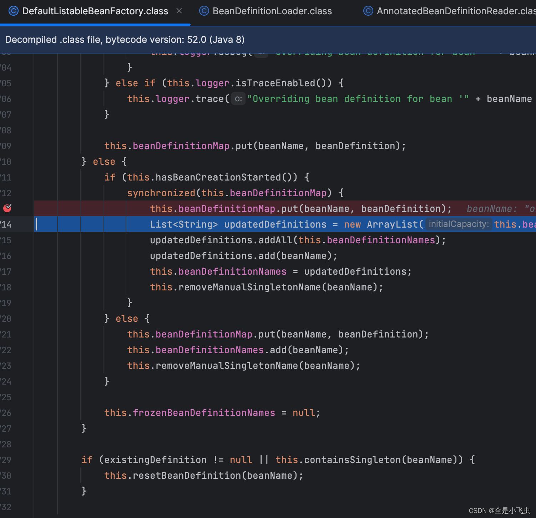Click 'removeManualSingletonName' on the line below 'this.beanDefinitionNames = updatedDefinitions;'
536x518 pixels.
(249, 287)
